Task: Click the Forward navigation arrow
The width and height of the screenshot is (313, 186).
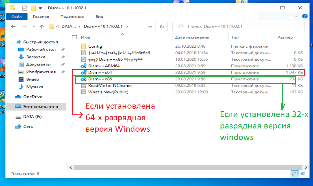Action: [x=25, y=27]
